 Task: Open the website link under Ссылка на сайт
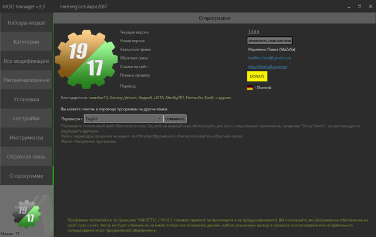coord(268,67)
